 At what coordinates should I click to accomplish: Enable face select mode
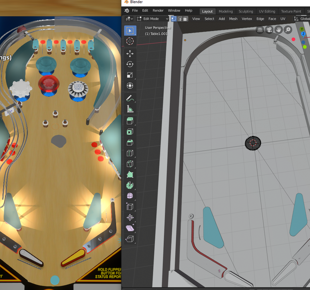185,19
